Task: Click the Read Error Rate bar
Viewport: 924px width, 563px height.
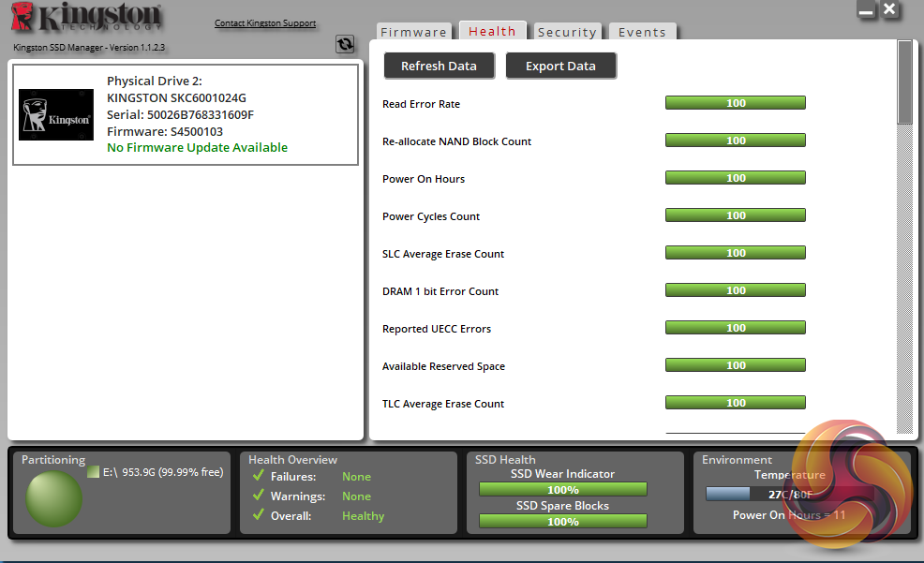Action: [736, 103]
